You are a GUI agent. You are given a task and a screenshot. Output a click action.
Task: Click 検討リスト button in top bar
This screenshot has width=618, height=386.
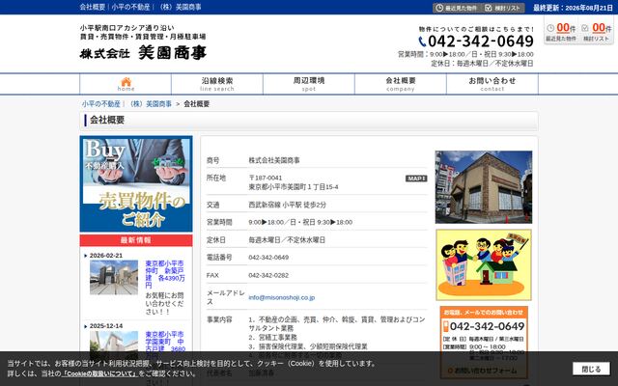click(504, 8)
